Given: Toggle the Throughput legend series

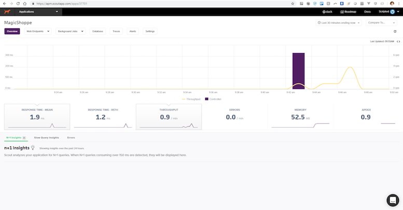Looking at the screenshot, I should [x=191, y=99].
